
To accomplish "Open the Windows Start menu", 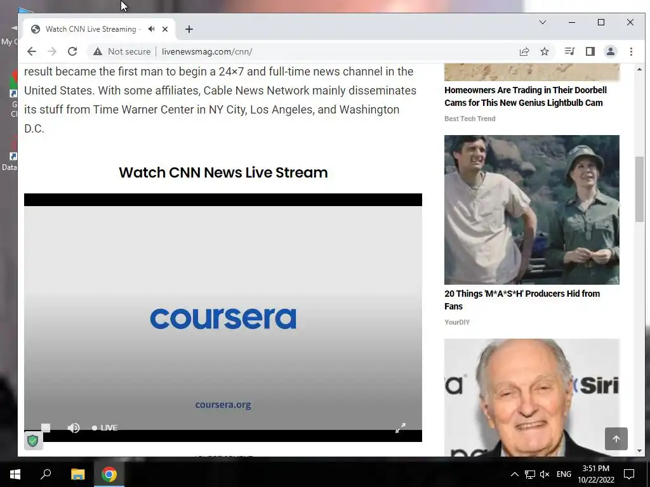I will (x=15, y=474).
